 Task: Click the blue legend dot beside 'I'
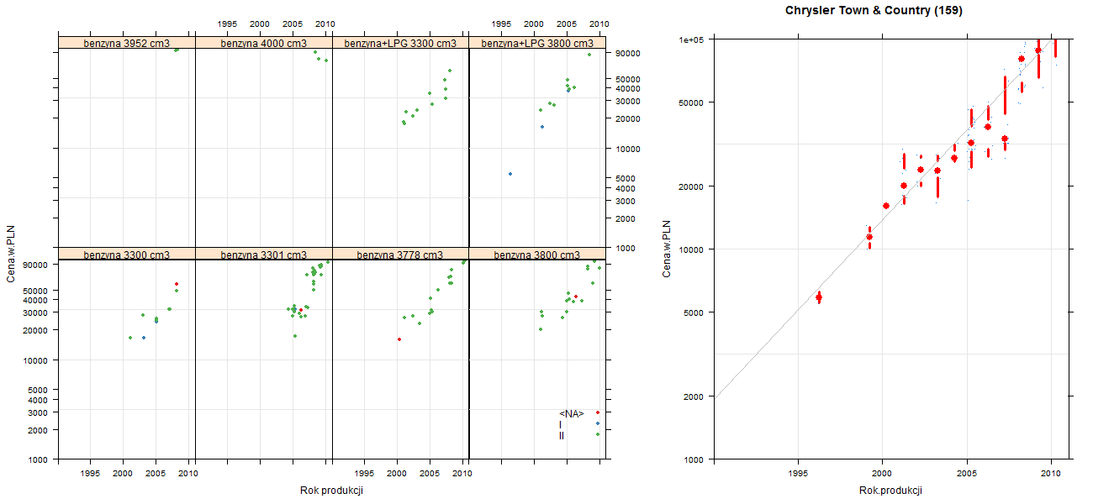[x=598, y=423]
